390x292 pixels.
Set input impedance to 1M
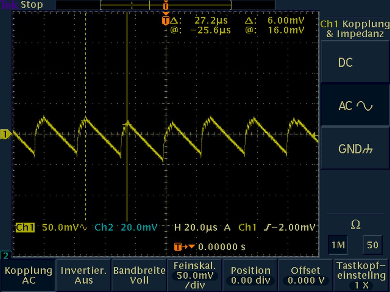click(x=337, y=245)
